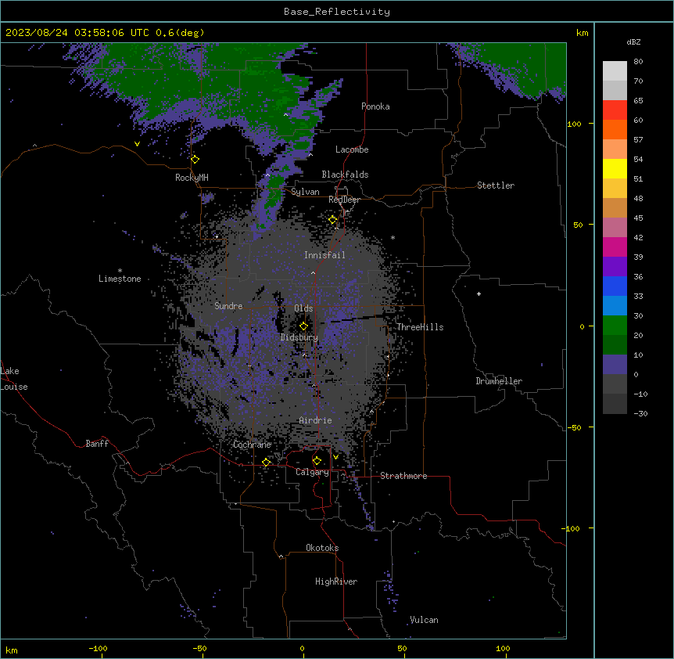Click the 65 value in dBZ legend
This screenshot has height=659, width=674.
click(638, 101)
